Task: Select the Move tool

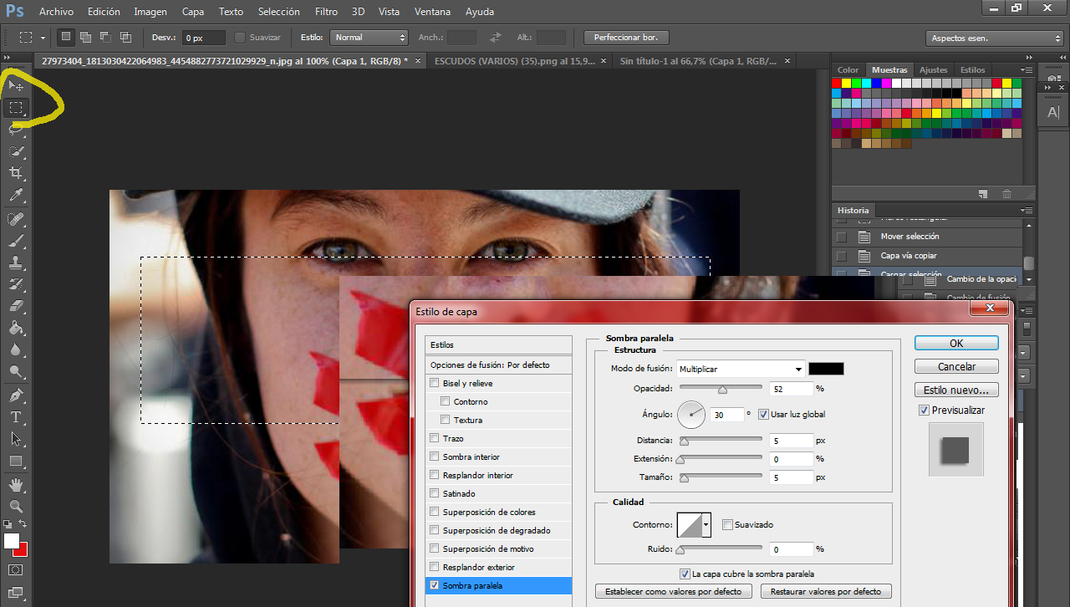Action: (x=16, y=86)
